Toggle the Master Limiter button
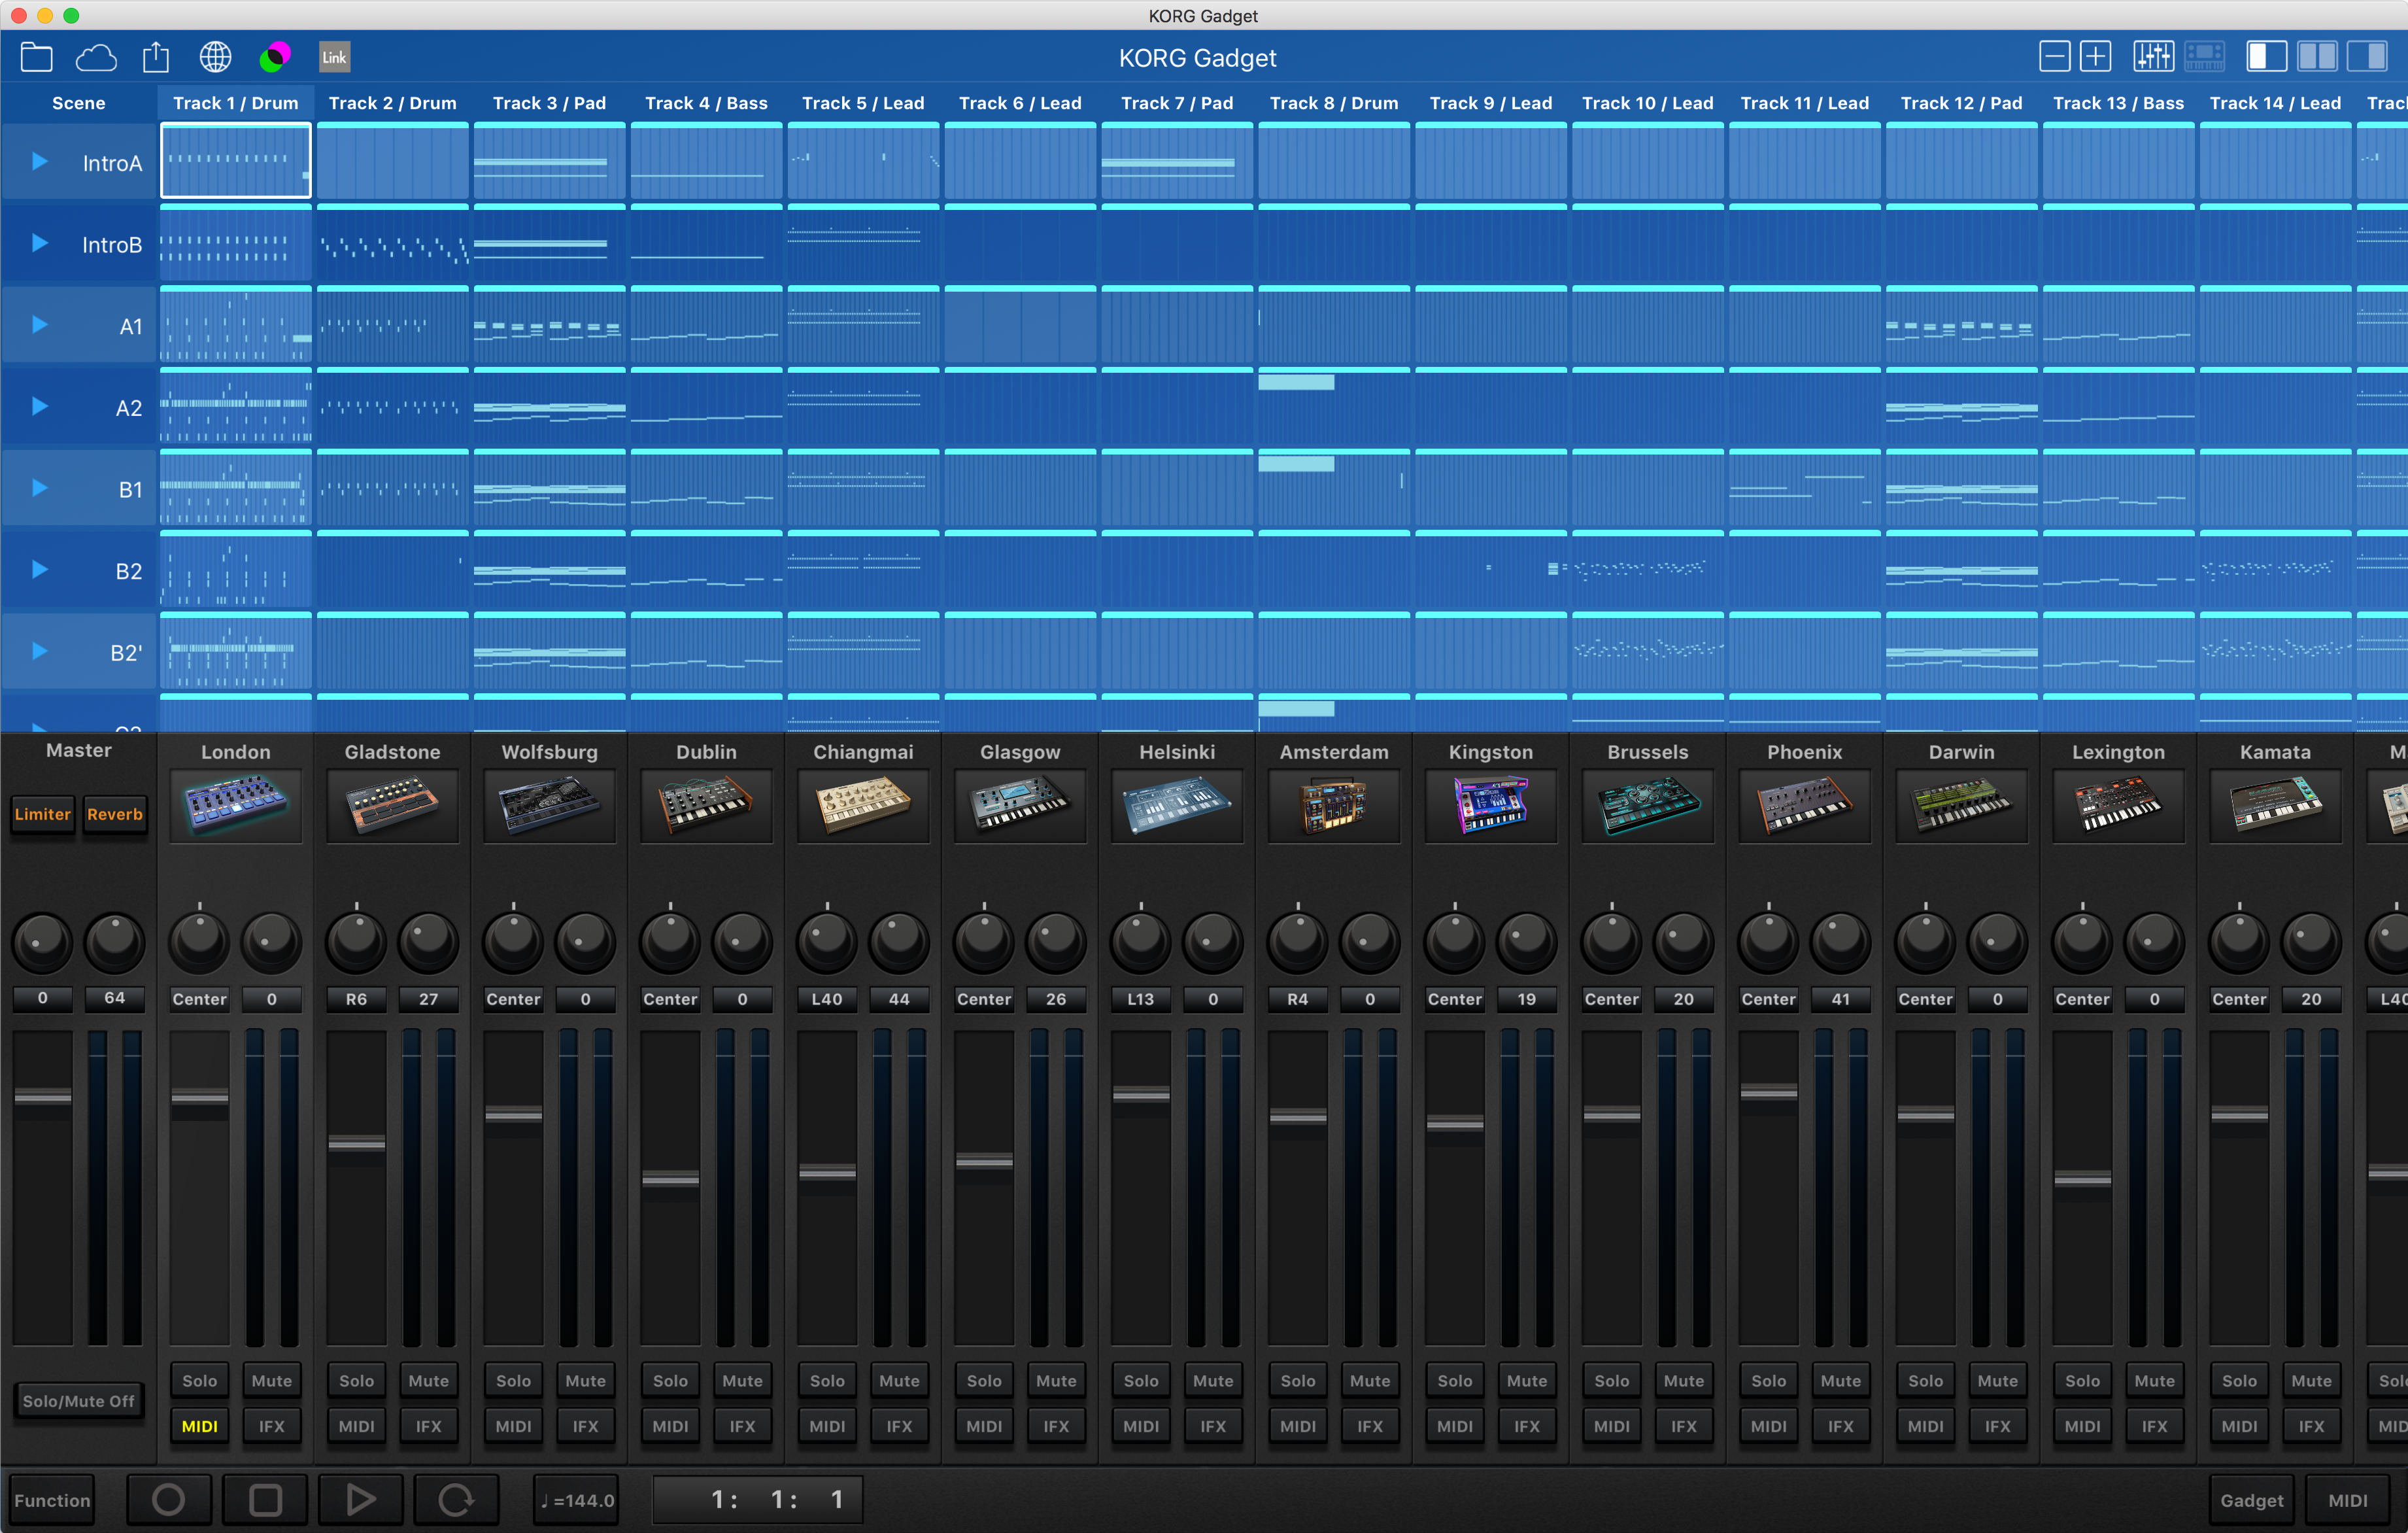The width and height of the screenshot is (2408, 1533). (x=43, y=814)
